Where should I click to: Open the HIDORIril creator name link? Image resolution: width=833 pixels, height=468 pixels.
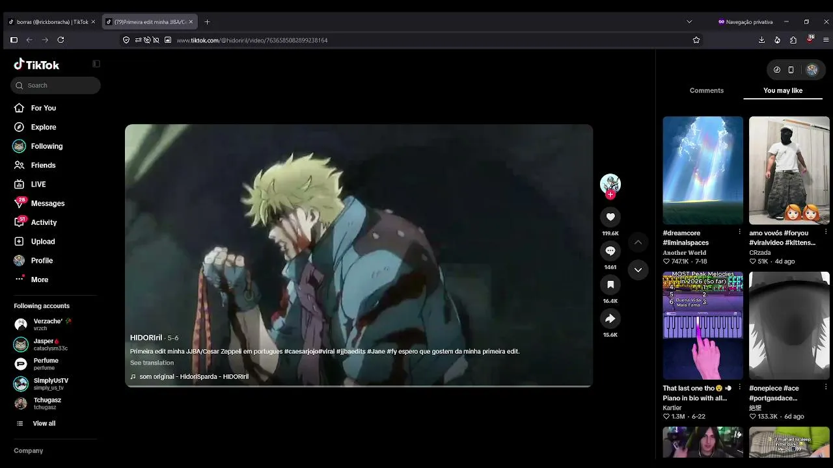click(x=146, y=338)
